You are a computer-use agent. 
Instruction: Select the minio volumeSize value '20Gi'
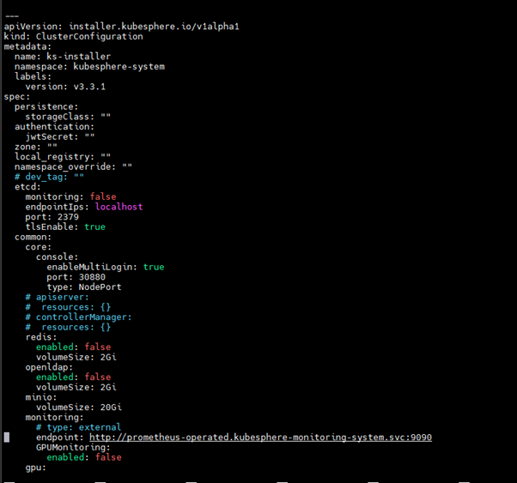click(x=111, y=408)
